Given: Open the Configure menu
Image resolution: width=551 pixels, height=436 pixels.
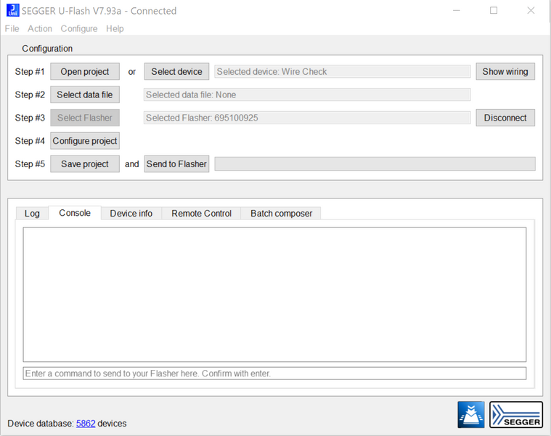Looking at the screenshot, I should (x=79, y=28).
